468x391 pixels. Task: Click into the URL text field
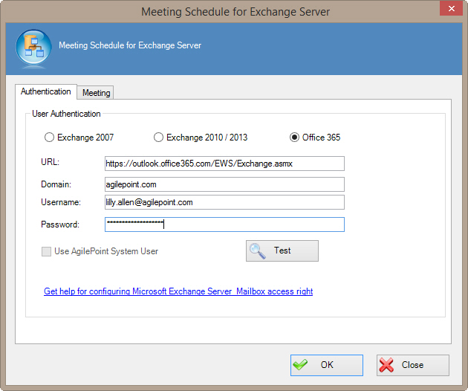(x=224, y=164)
